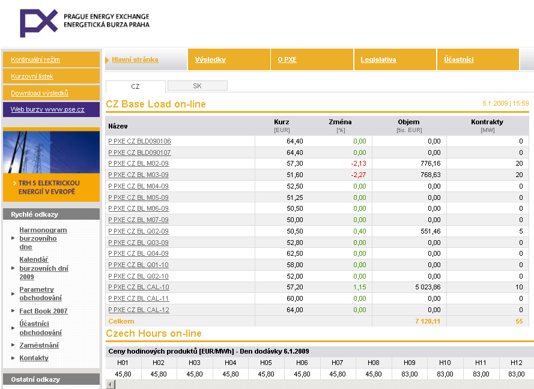Click the 83,00 price under H12
Viewport: 534px width, 389px height.
(x=517, y=374)
